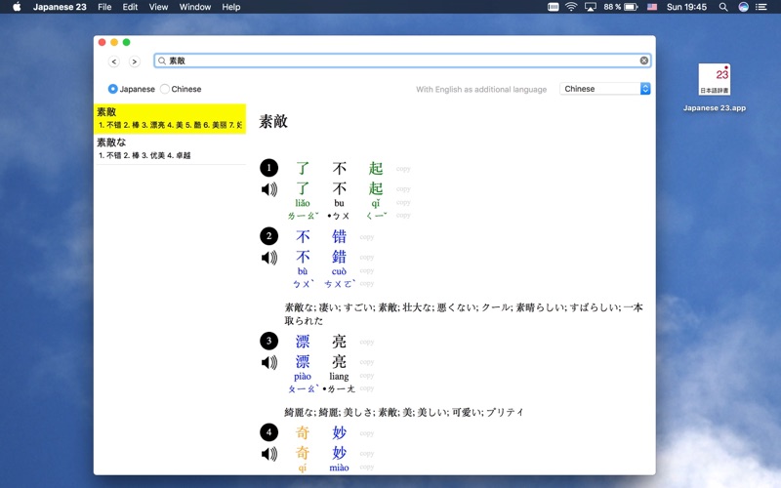Clear the search field with the X icon
The height and width of the screenshot is (488, 781).
pyautogui.click(x=644, y=61)
